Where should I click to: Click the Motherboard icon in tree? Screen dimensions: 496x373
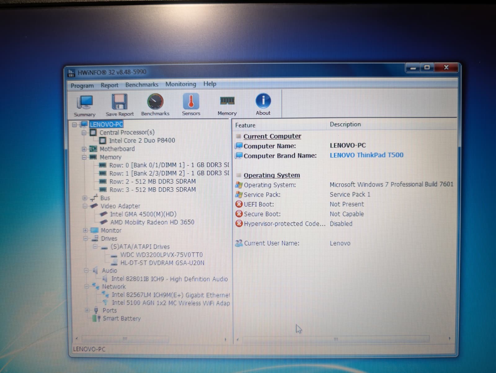click(x=93, y=149)
